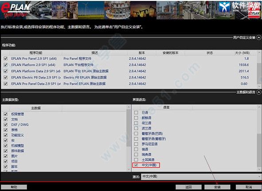
Task: Click the 安装 button
Action: 217,187
